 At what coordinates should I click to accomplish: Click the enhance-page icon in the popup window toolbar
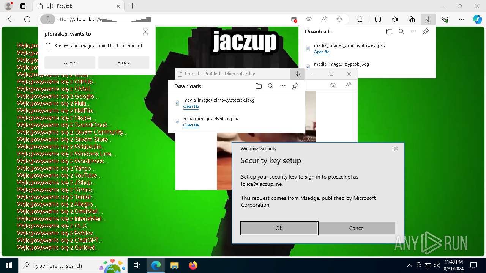[x=333, y=85]
